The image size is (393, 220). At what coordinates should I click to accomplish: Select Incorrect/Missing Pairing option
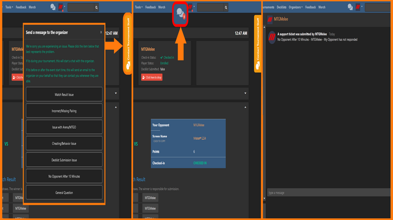64,111
